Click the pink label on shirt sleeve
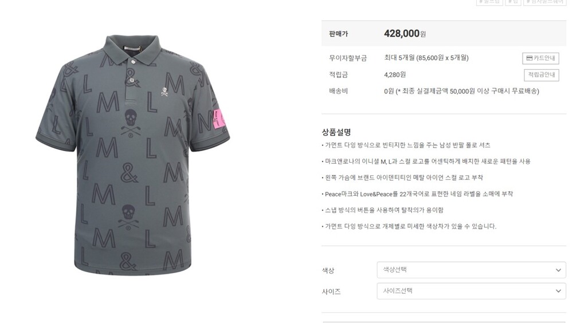Viewport: 573px width, 323px height. pos(219,119)
